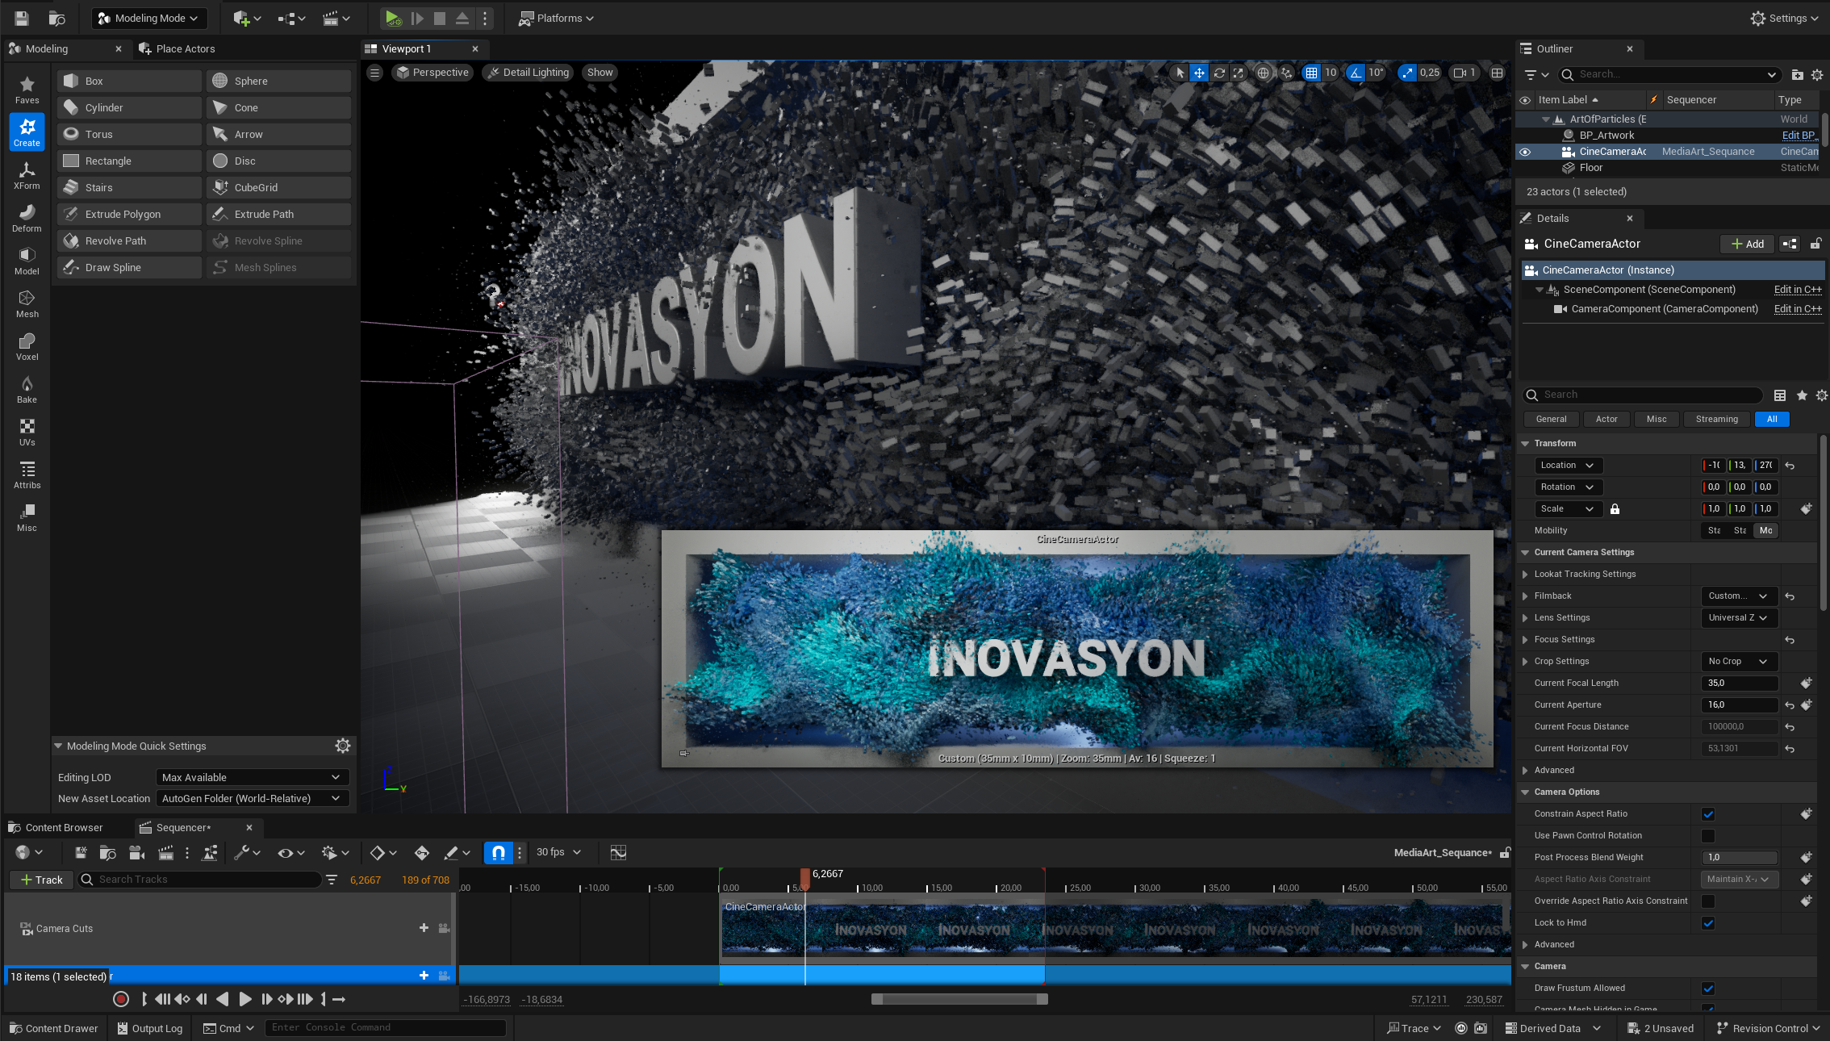This screenshot has width=1830, height=1041.
Task: Toggle Draw Frustum Allowed checkbox
Action: (1708, 989)
